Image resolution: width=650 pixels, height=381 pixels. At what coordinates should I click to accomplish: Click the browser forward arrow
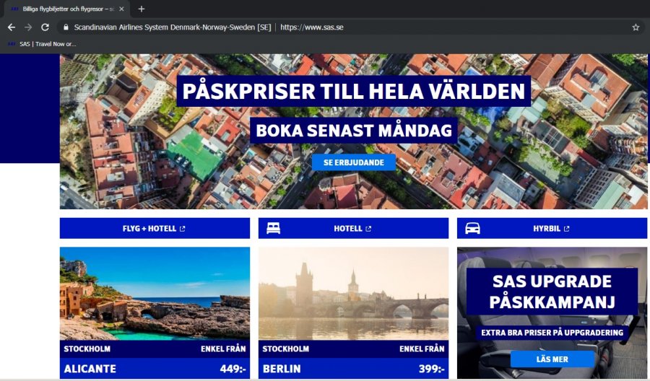click(x=28, y=27)
